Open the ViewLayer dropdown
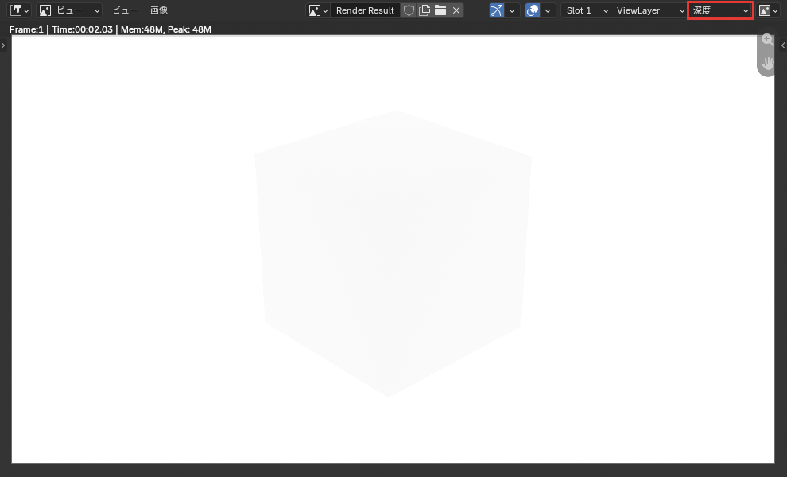Viewport: 787px width, 477px height. pos(649,10)
